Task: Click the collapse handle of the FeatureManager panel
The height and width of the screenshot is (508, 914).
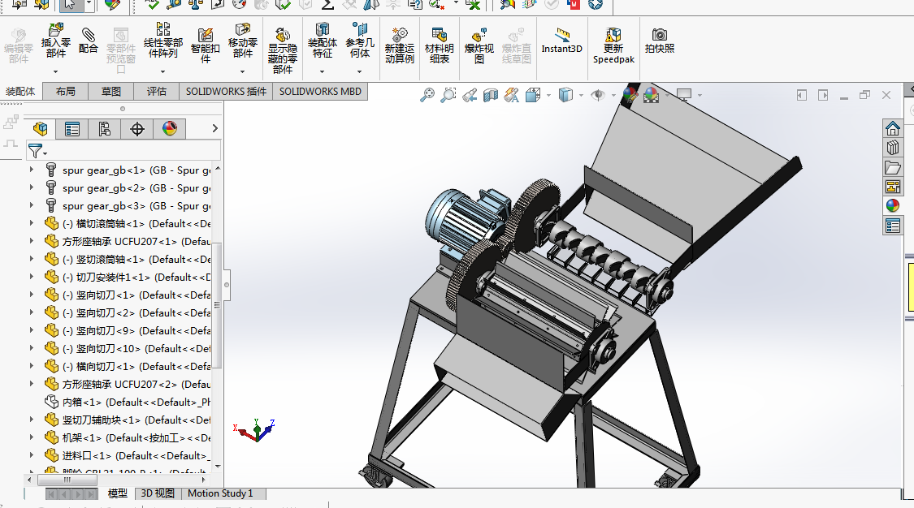Action: (x=227, y=285)
